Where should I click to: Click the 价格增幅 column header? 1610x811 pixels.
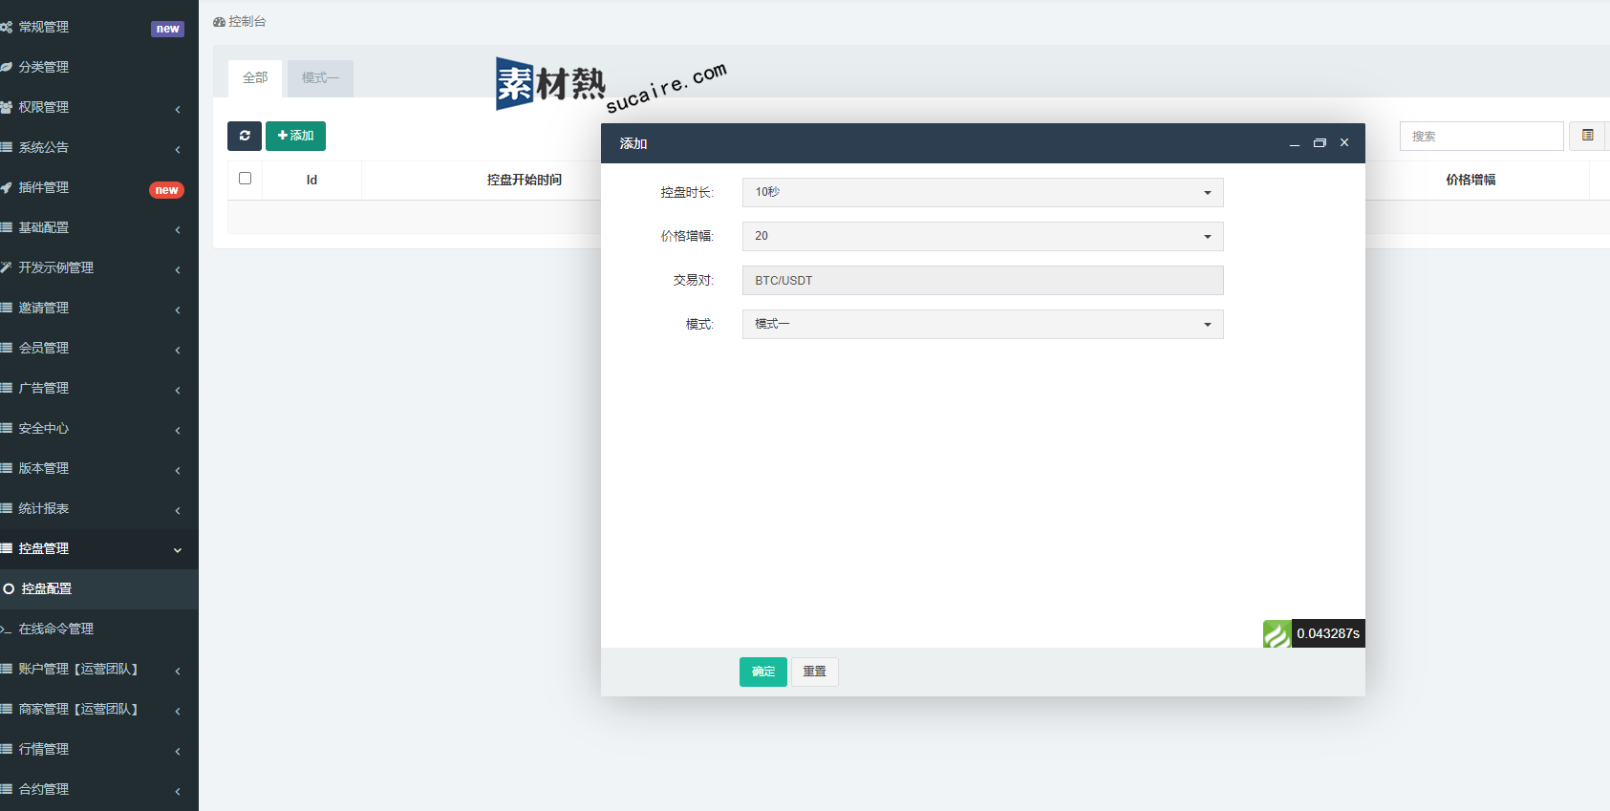pos(1470,180)
